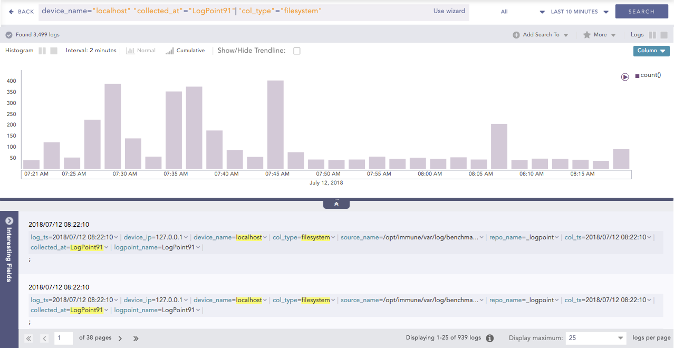Switch the histogram to Cumulative mode

[x=185, y=51]
